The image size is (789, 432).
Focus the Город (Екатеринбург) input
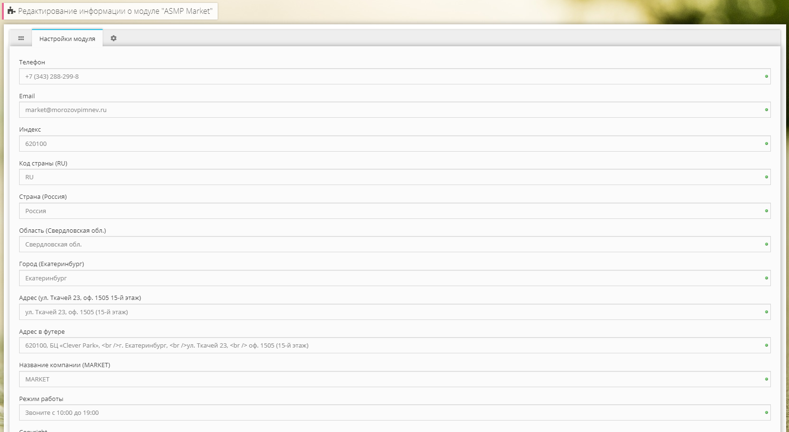[x=395, y=278]
